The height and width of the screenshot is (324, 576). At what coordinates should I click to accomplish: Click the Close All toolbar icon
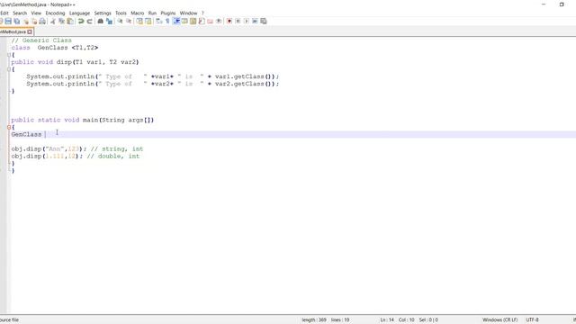click(34, 22)
